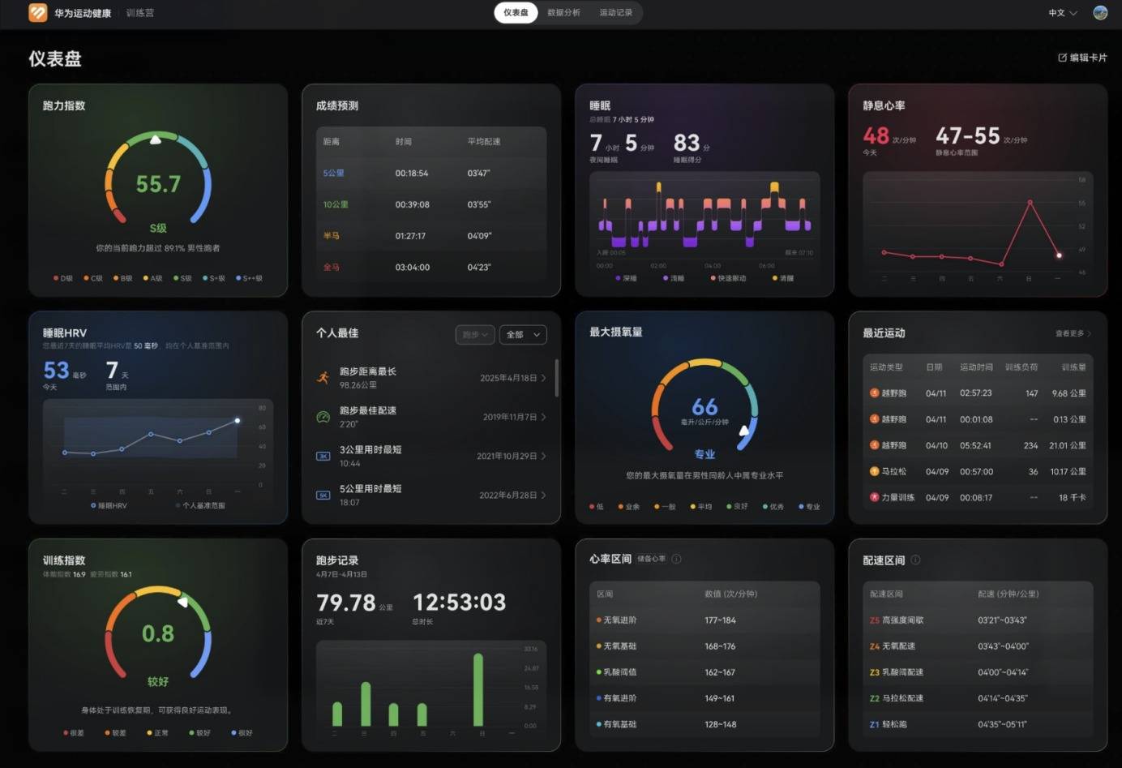Open the user avatar profile
Image resolution: width=1122 pixels, height=768 pixels.
(x=1100, y=13)
